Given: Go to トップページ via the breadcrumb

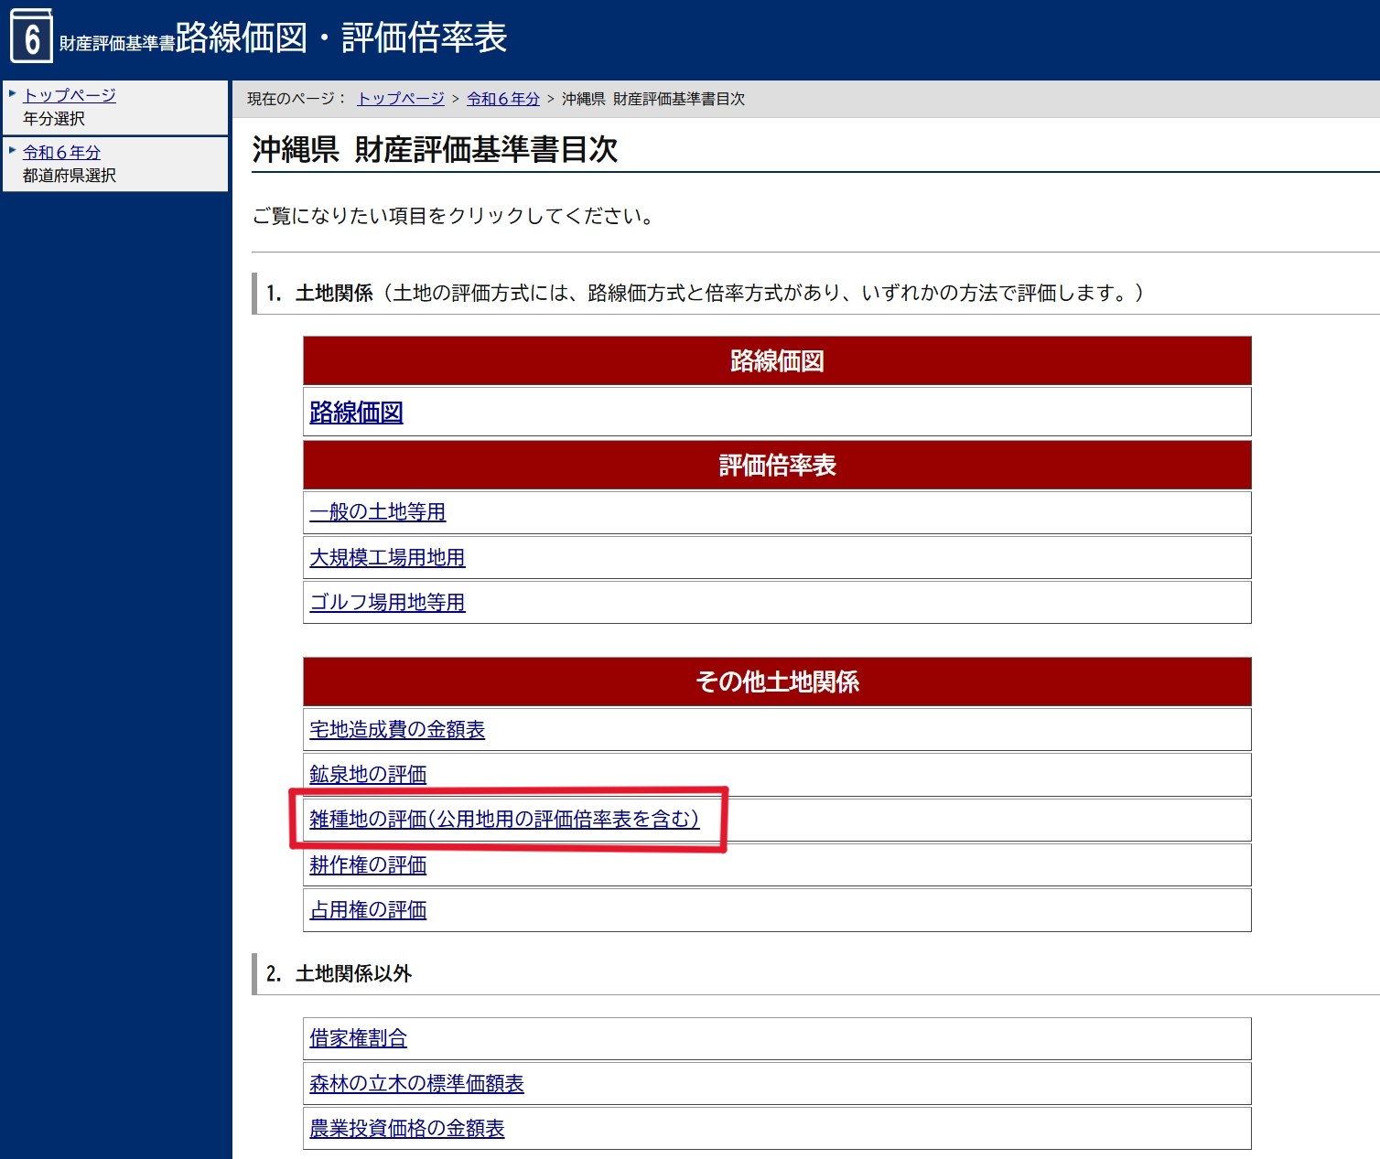Looking at the screenshot, I should (x=400, y=99).
